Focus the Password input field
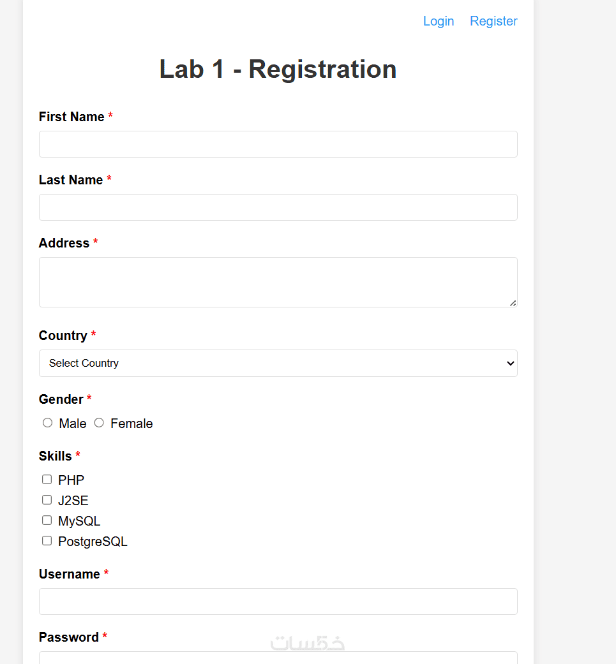Image resolution: width=616 pixels, height=664 pixels. coord(278,658)
